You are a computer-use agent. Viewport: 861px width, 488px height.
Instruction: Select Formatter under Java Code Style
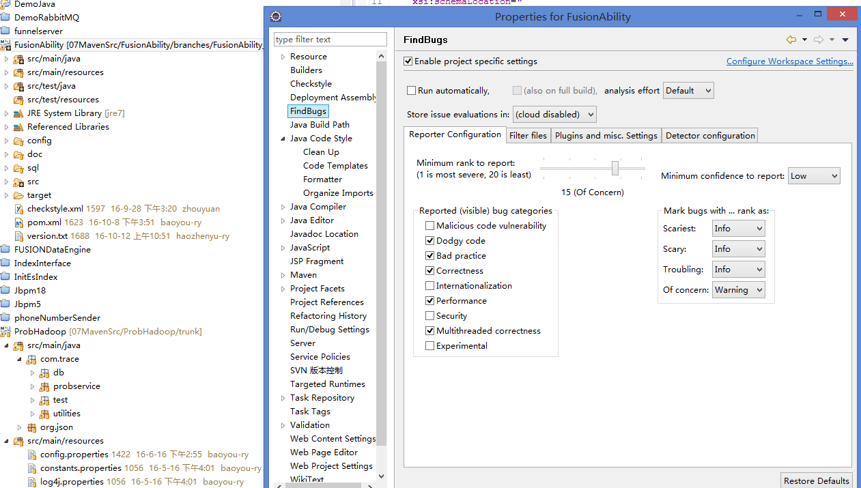323,180
